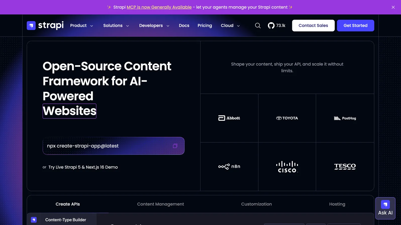Image resolution: width=401 pixels, height=225 pixels.
Task: Click the Content-Type Builder label
Action: coord(66,220)
